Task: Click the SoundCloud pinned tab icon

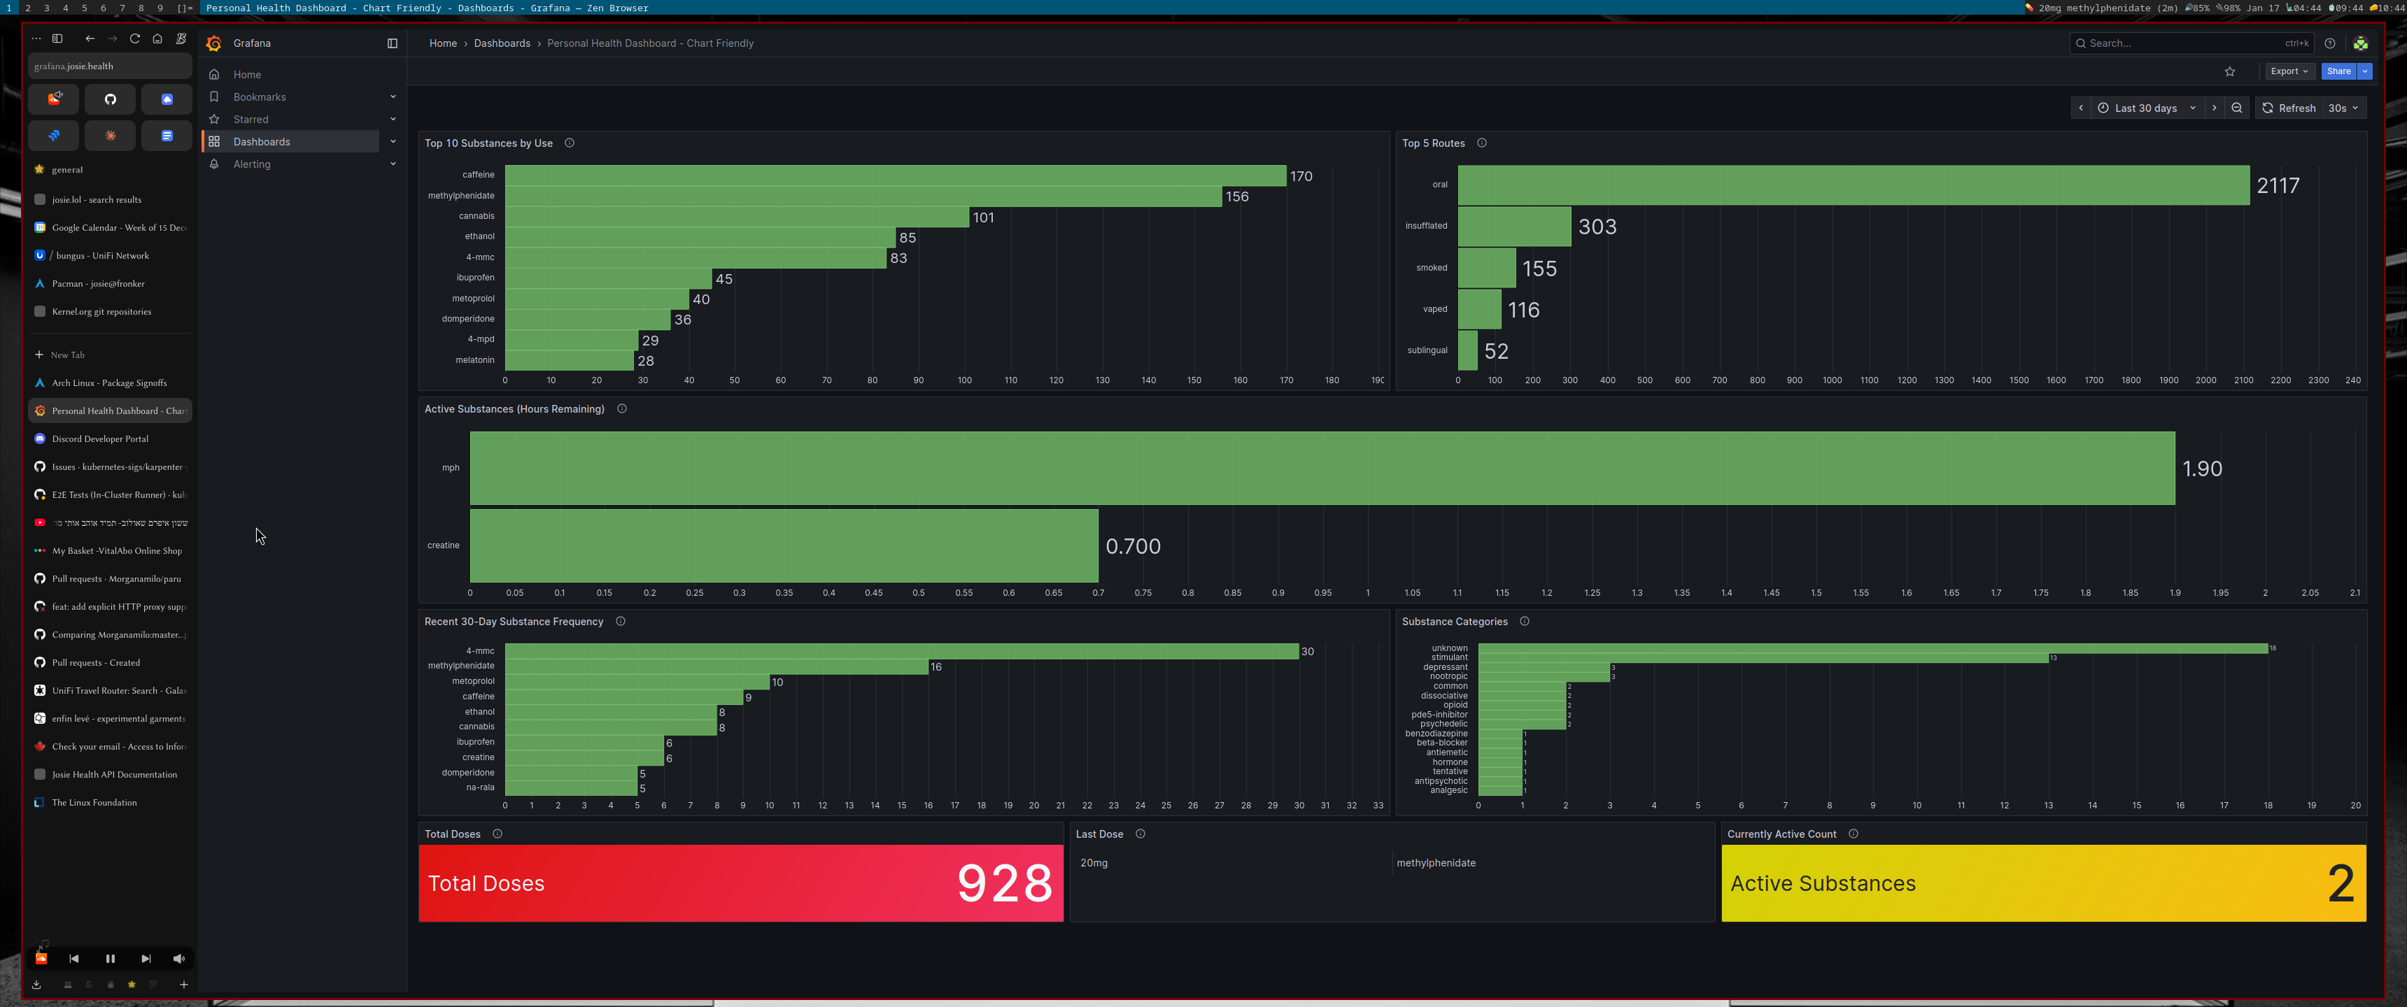Action: 54,99
